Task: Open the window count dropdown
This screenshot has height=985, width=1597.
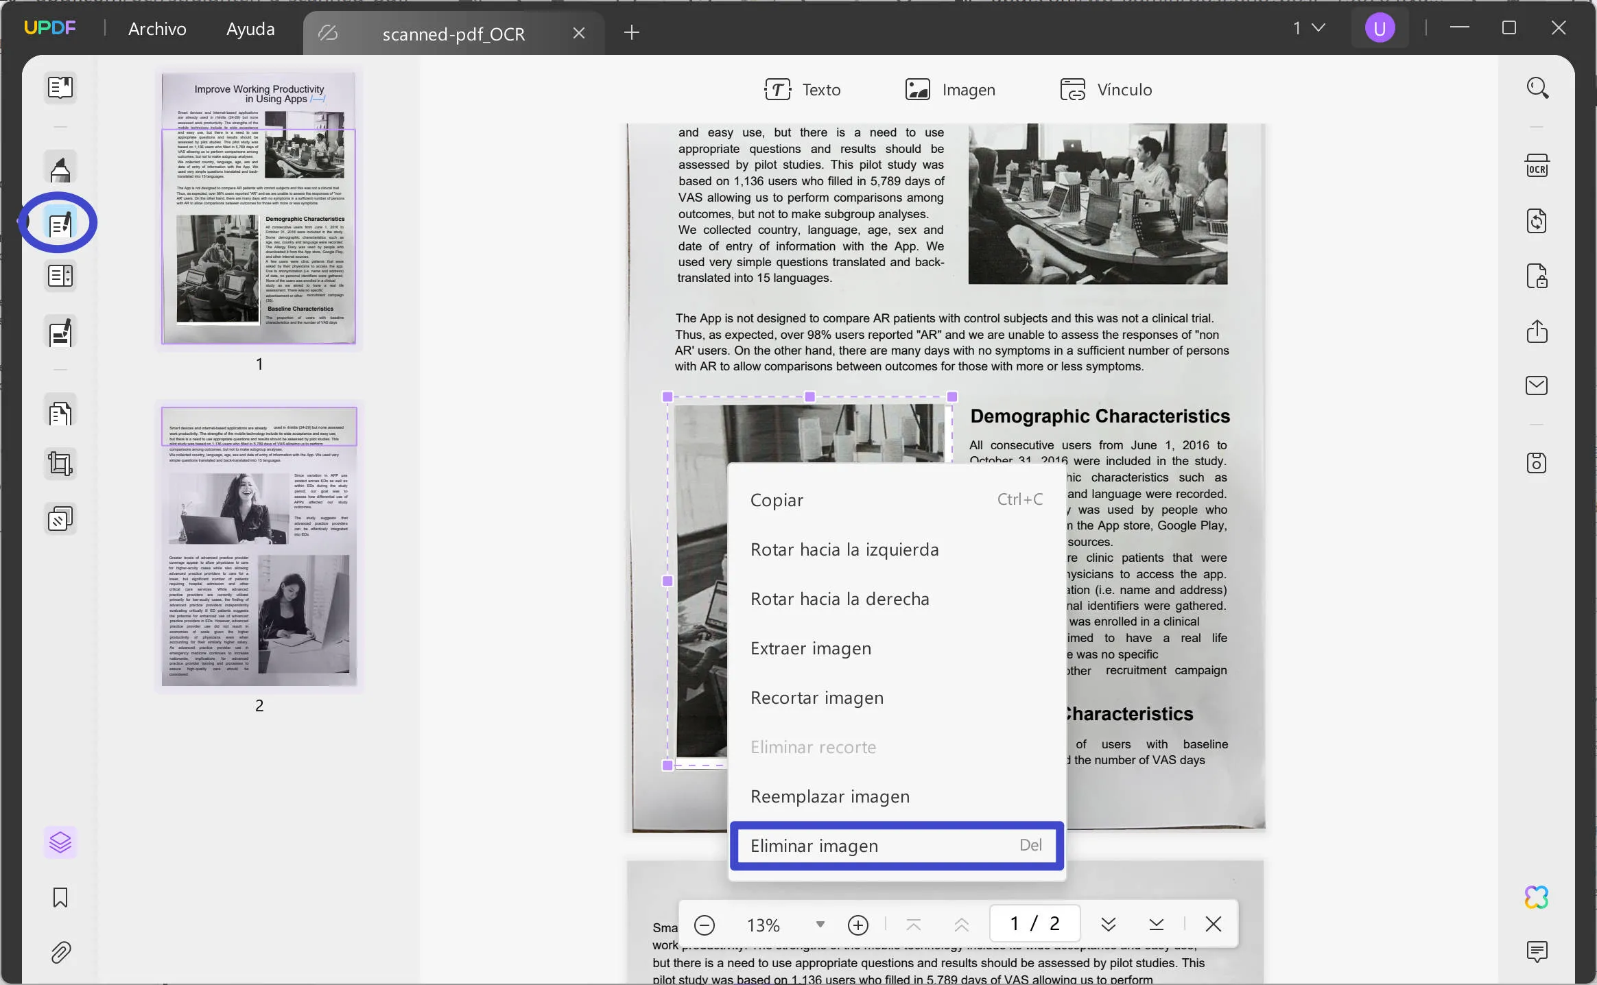Action: point(1309,28)
